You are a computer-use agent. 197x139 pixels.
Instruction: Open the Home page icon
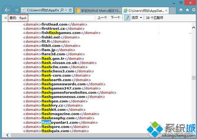(181, 10)
